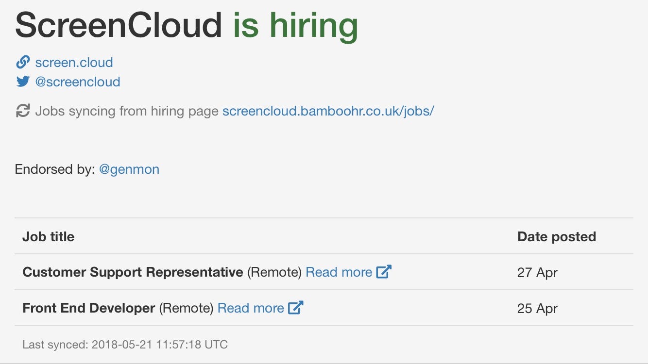Open screencloud.bamboohr.co.uk/jobs/ hiring page link
Viewport: 648px width, 364px height.
pos(328,111)
